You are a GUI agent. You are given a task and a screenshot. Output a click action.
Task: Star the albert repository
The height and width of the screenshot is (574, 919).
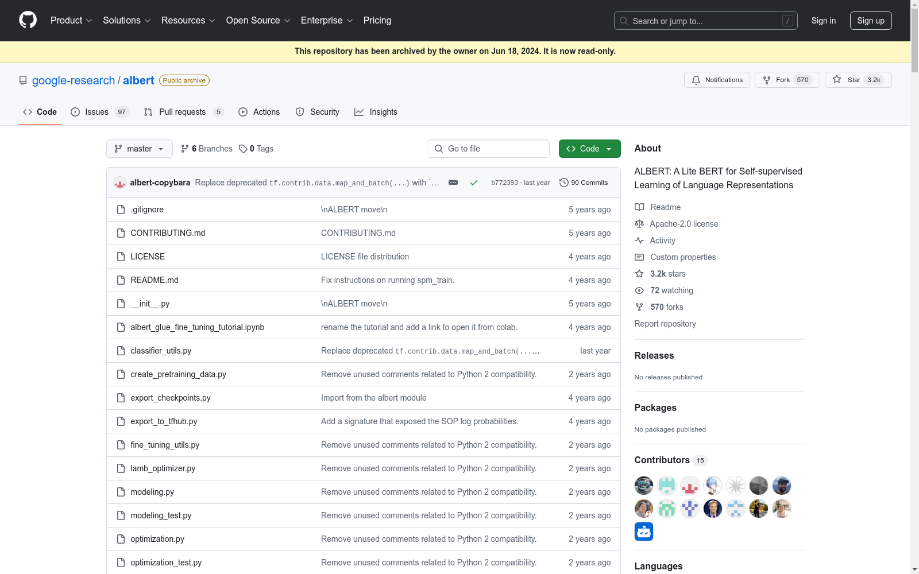pyautogui.click(x=858, y=80)
